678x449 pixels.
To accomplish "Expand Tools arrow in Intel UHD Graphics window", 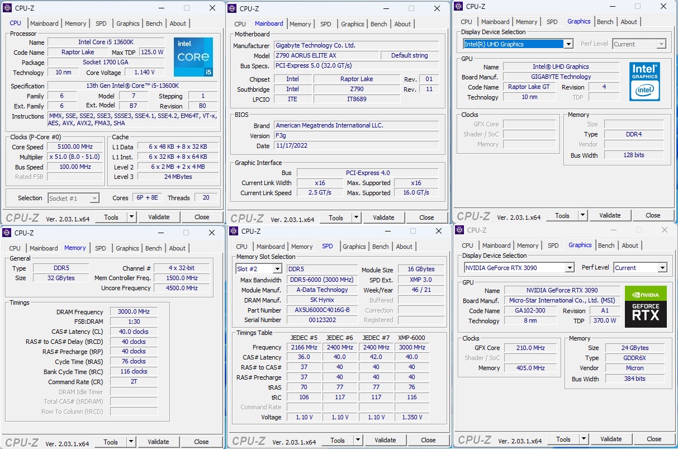I will [583, 215].
